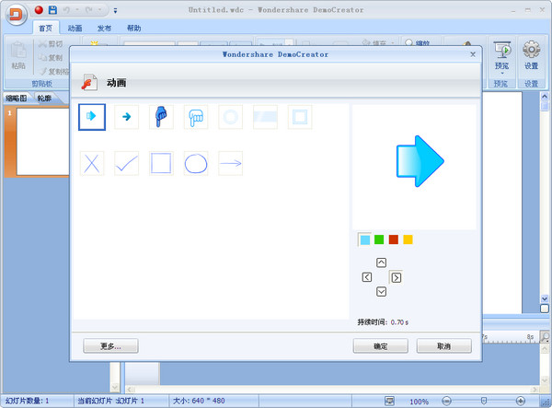The image size is (552, 408).
Task: Click the fit-to-window status bar icon
Action: pyautogui.click(x=389, y=401)
